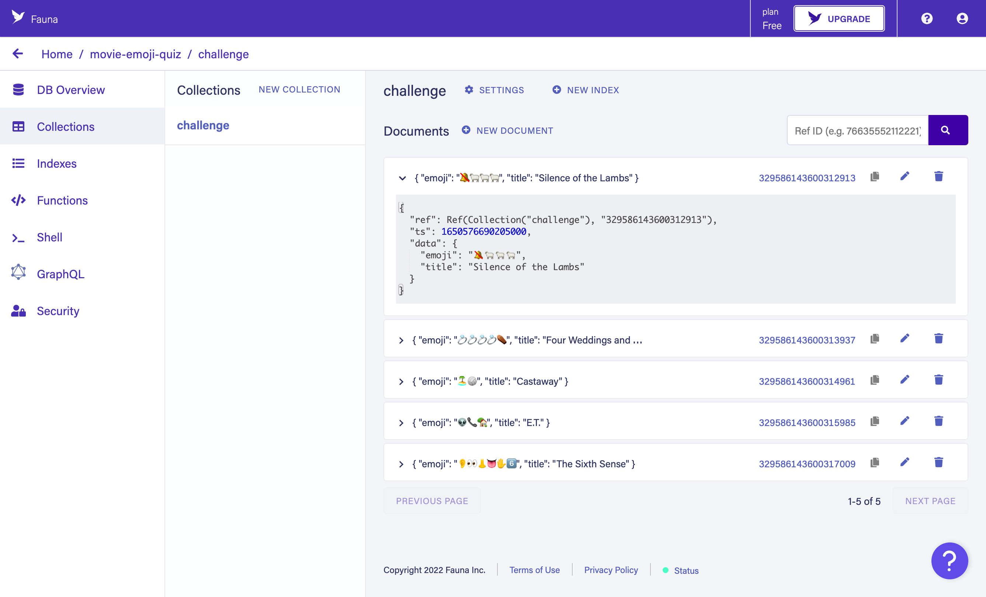This screenshot has width=986, height=597.
Task: Click NEW COLLECTION in sidebar
Action: tap(299, 90)
